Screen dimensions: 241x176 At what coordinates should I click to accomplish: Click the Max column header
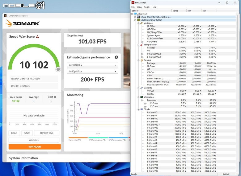(x=209, y=10)
